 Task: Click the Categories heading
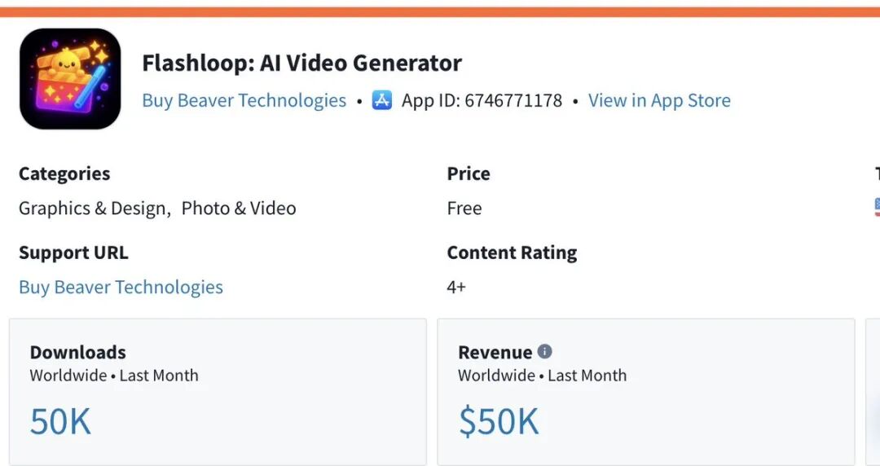64,174
